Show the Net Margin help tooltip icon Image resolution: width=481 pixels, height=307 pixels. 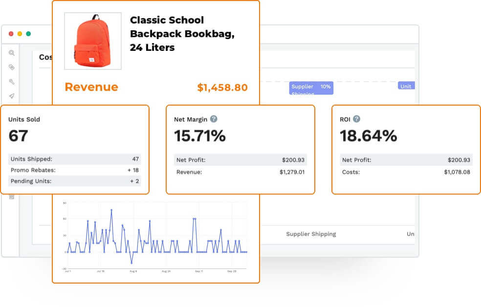214,119
